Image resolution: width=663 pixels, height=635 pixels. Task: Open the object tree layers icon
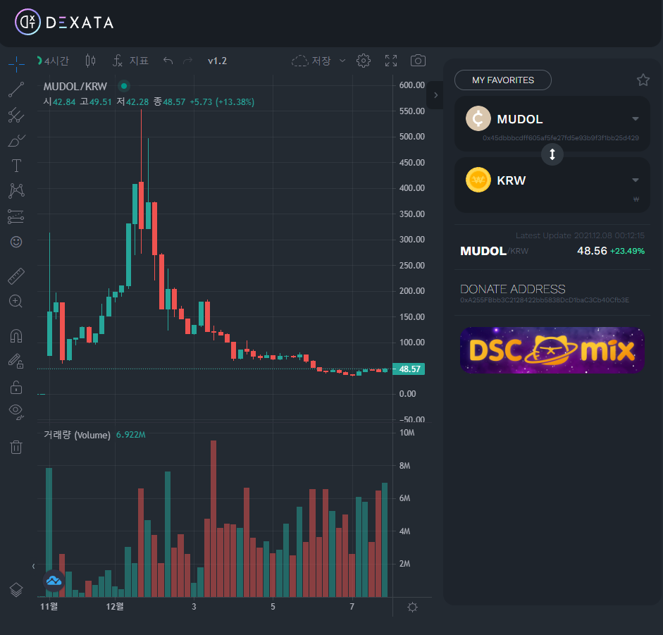pos(16,589)
